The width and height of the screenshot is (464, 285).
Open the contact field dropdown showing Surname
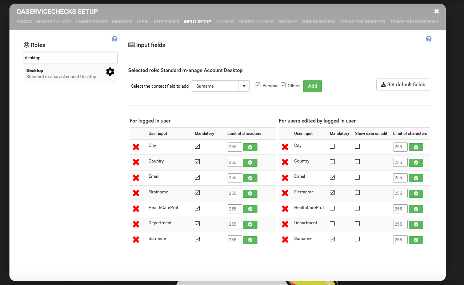click(221, 86)
